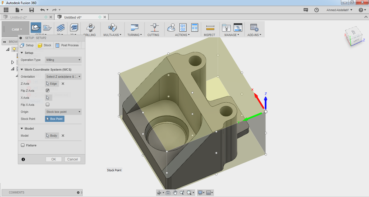This screenshot has height=197, width=369.
Task: Click the dialog info icon
Action: [x=23, y=159]
